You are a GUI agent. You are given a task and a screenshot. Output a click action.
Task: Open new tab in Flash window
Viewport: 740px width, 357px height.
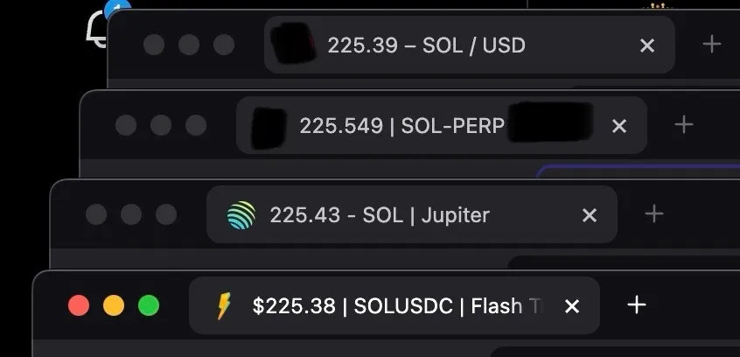coord(637,304)
